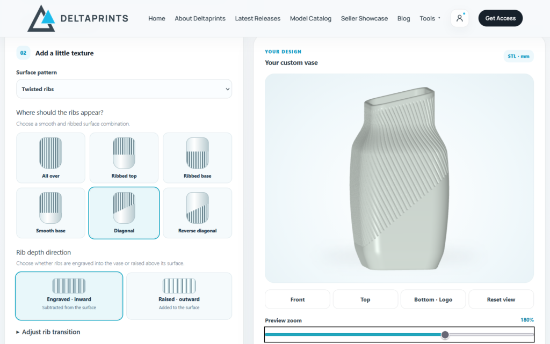Click the Preview zoom slider handle
The image size is (550, 344).
click(x=445, y=334)
